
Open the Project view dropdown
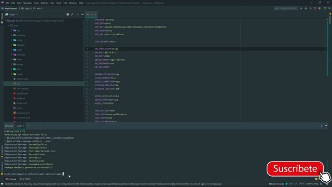pos(12,15)
